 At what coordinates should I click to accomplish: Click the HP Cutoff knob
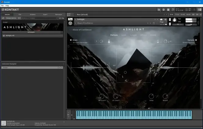[x=102, y=96]
